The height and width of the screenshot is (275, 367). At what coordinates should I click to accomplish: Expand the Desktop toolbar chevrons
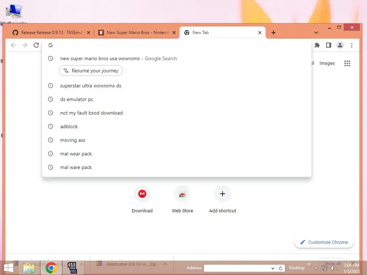[x=309, y=264]
